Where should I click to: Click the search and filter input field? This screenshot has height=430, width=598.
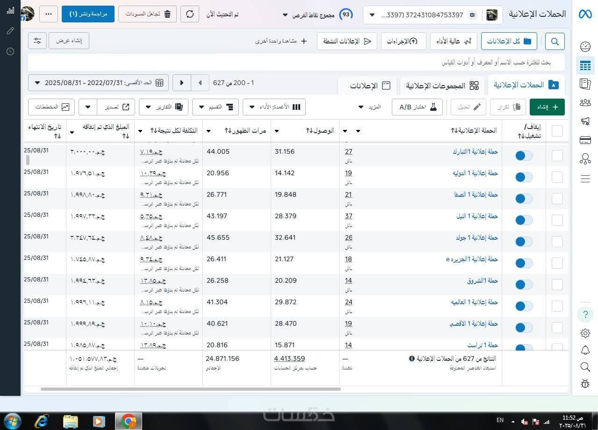[x=296, y=62]
